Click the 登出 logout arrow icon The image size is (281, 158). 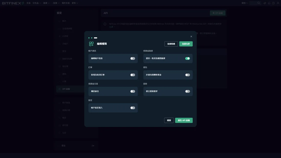93,146
